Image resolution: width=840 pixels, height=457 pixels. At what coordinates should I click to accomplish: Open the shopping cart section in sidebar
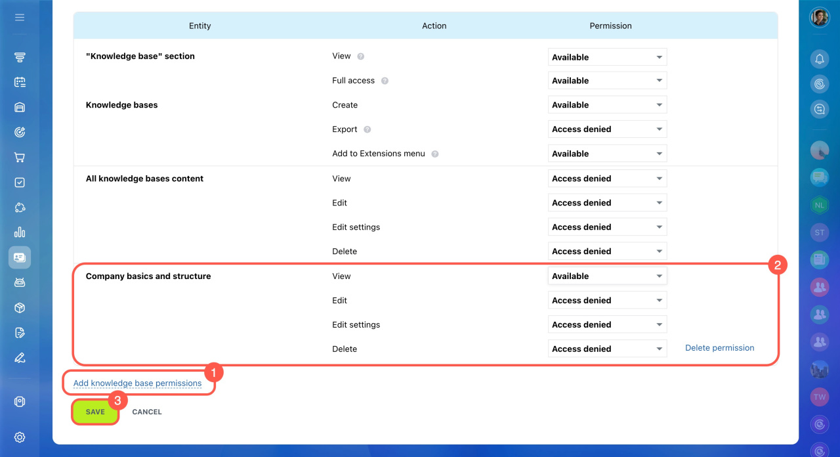pyautogui.click(x=20, y=158)
